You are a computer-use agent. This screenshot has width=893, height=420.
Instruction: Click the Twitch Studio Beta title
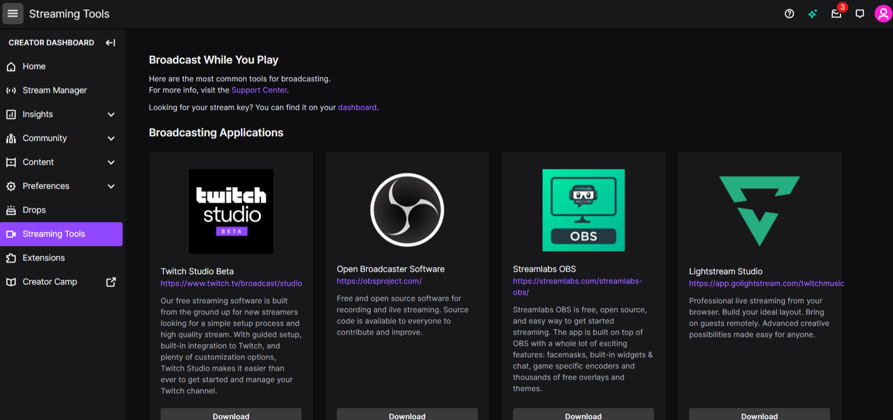click(x=197, y=271)
